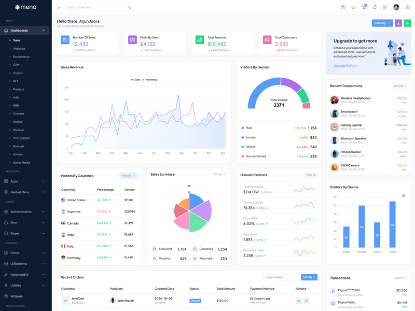The image size is (415, 311).
Task: Click the green share button
Action: (x=407, y=23)
